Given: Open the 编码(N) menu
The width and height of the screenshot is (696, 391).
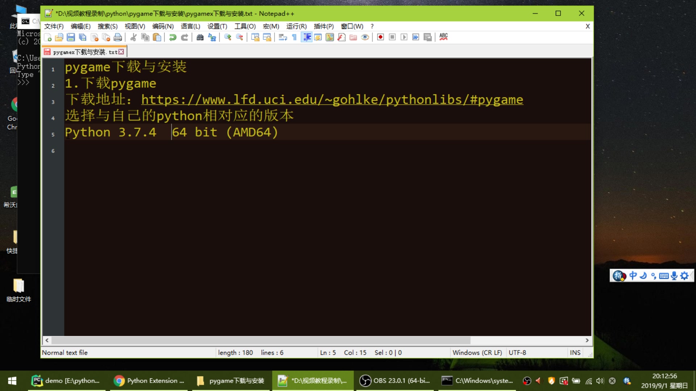Looking at the screenshot, I should tap(163, 26).
